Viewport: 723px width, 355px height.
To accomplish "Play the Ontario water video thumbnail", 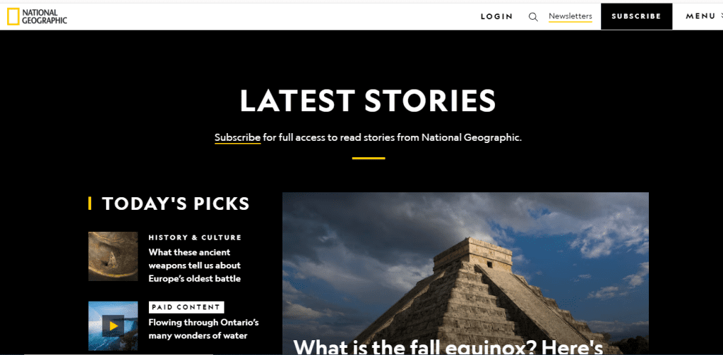I will [x=113, y=326].
